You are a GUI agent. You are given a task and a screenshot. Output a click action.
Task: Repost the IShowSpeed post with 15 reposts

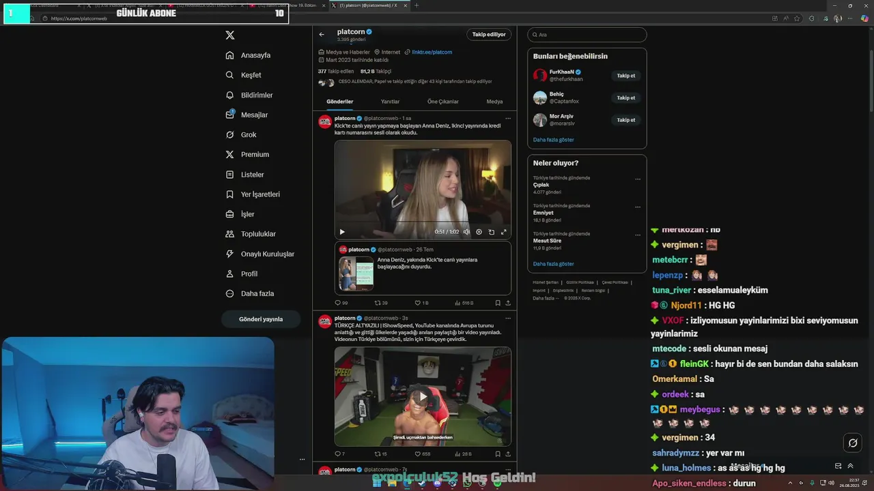click(381, 453)
